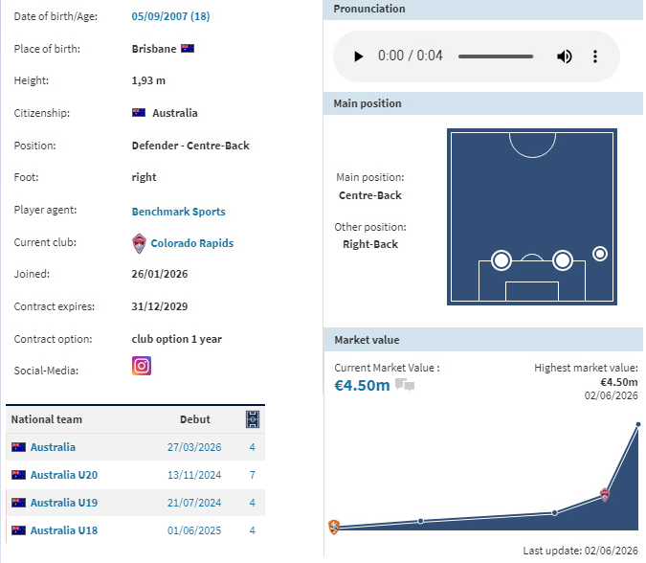Click the National team column header
646x563 pixels.
click(x=47, y=419)
